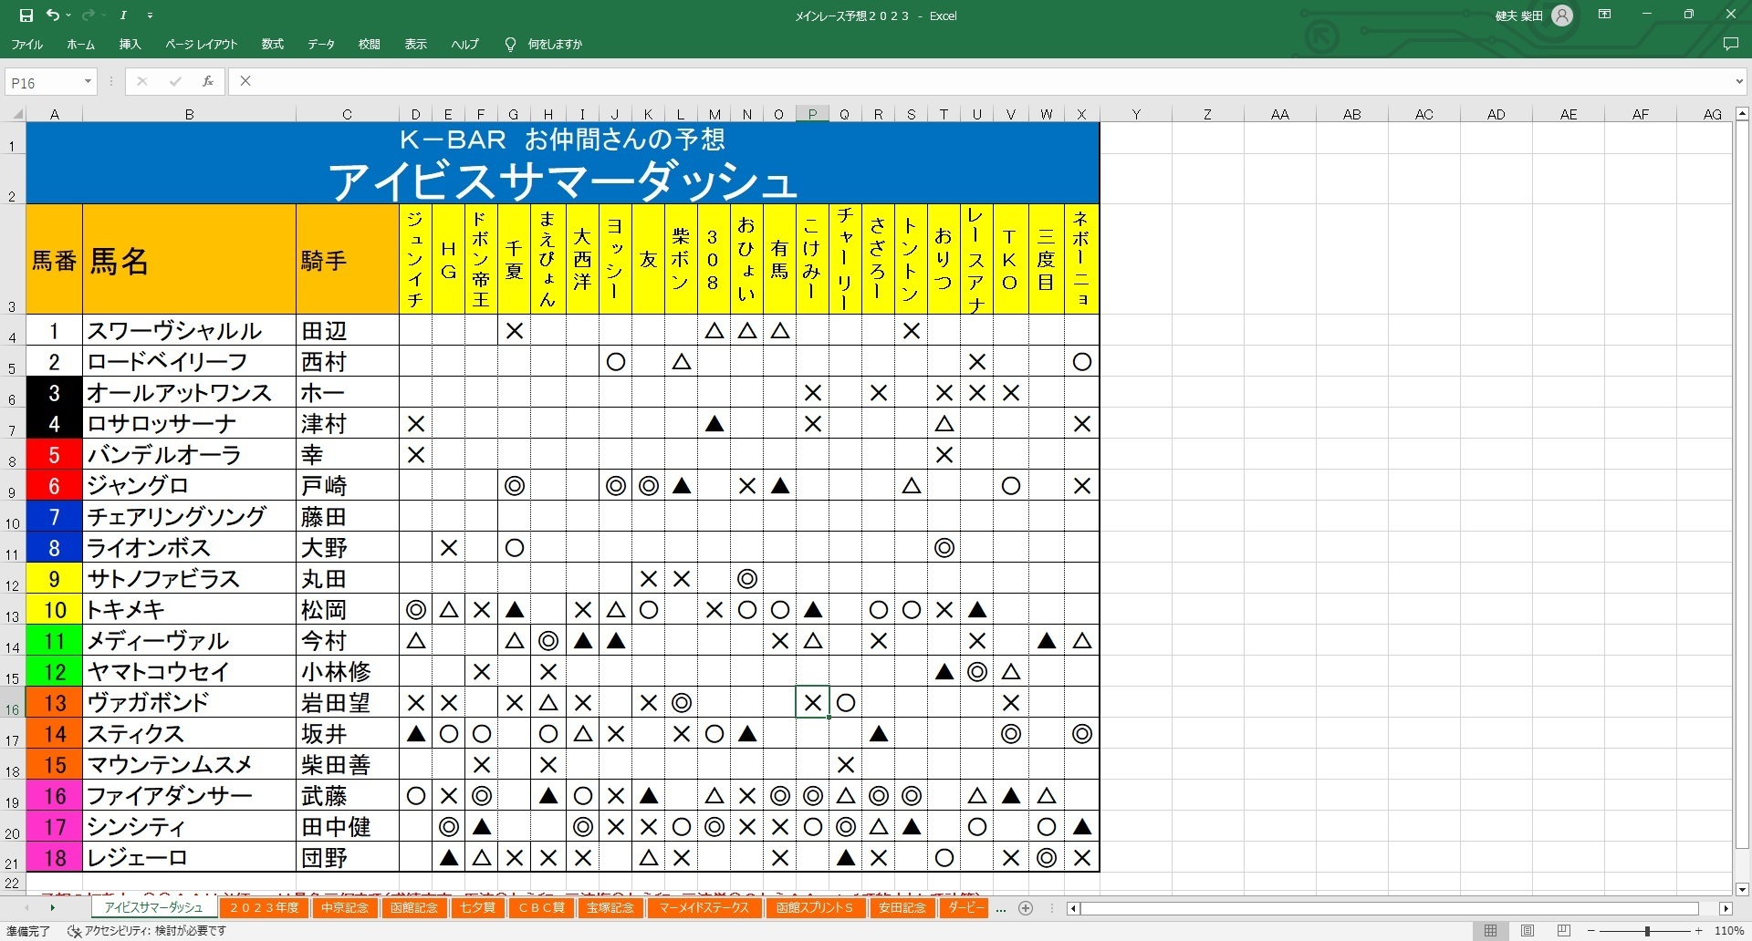Screen dimensions: 1752x941
Task: Click horizontal scrollbar left arrow
Action: 1074,908
